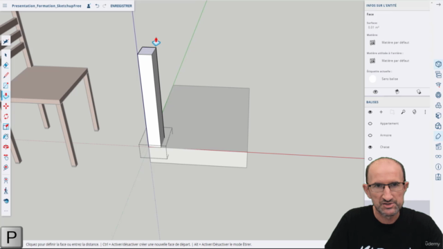Click the Presentation_Formation_SketchupFree file name
Screen dimensions: 443x249
tap(46, 6)
